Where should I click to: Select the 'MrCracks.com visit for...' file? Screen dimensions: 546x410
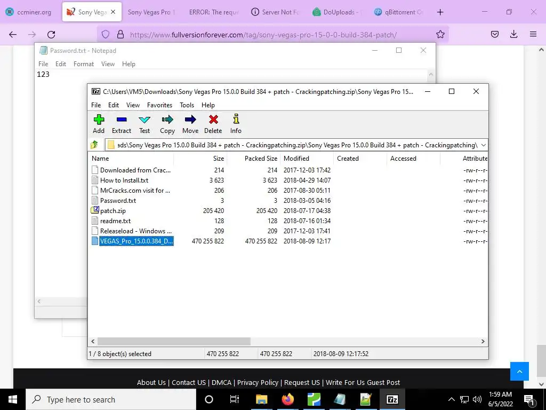(x=135, y=191)
